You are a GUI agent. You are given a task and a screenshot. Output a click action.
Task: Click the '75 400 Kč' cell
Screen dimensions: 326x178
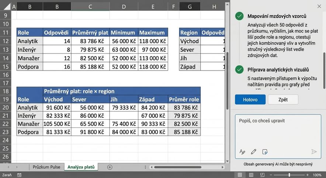tap(124, 124)
